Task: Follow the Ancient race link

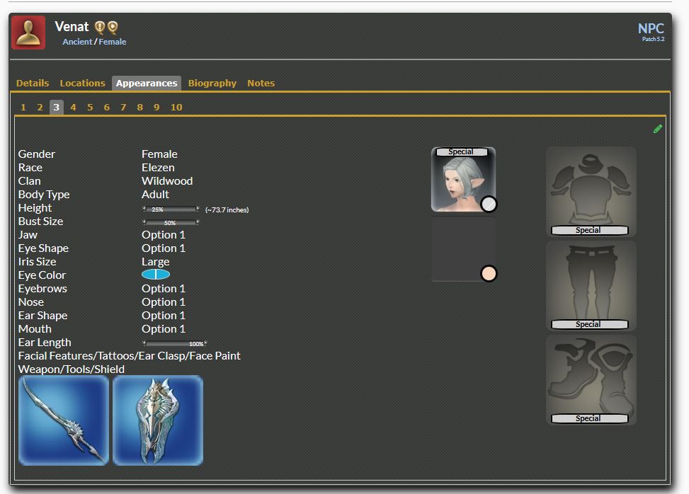Action: pos(77,42)
